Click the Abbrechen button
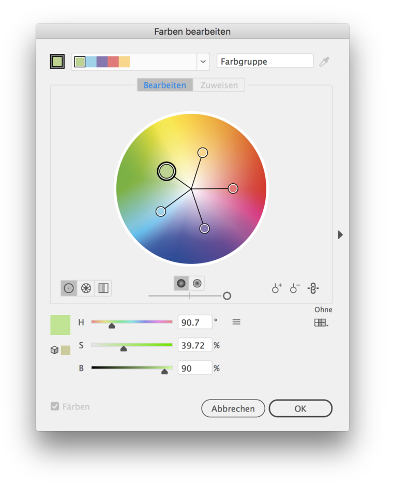This screenshot has width=393, height=500. click(233, 408)
